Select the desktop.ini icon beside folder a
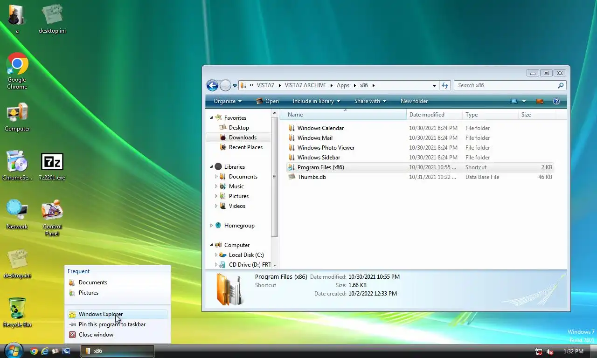The image size is (597, 358). click(52, 19)
